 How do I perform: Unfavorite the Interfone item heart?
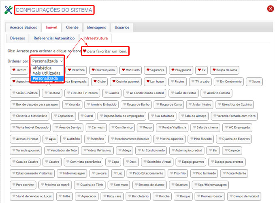coord(69,70)
